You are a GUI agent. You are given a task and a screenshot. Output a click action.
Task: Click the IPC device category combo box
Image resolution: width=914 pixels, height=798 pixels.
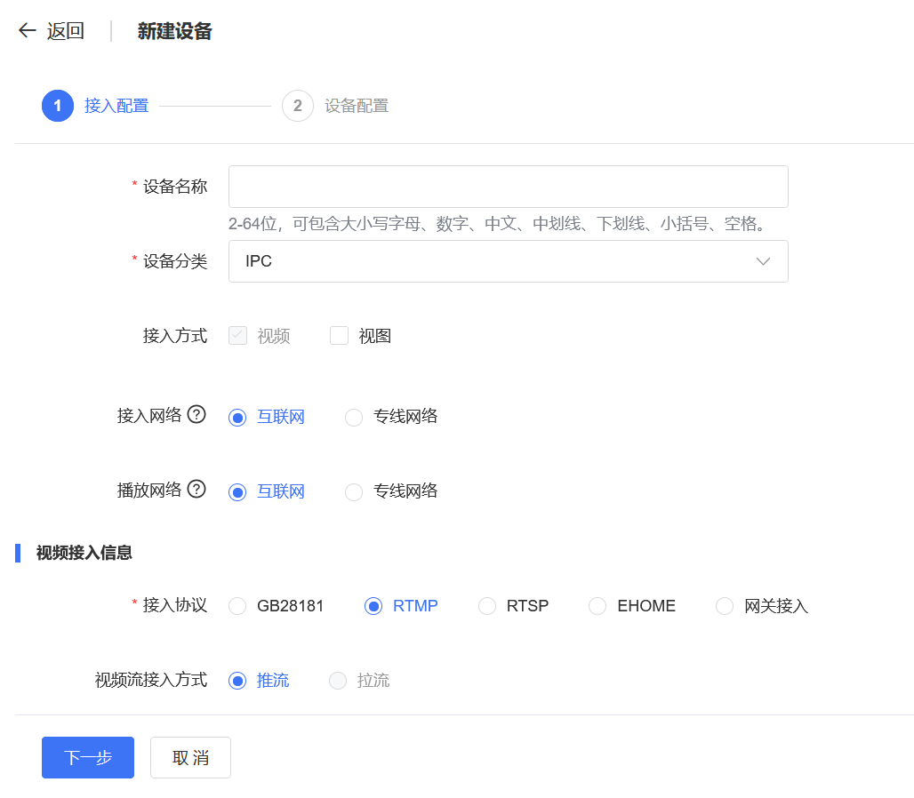click(489, 261)
